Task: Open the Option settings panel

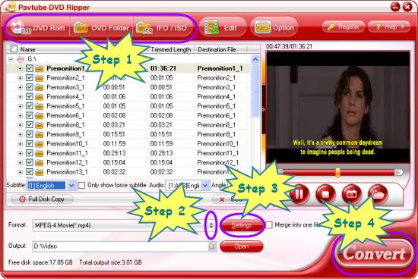Action: pyautogui.click(x=274, y=27)
